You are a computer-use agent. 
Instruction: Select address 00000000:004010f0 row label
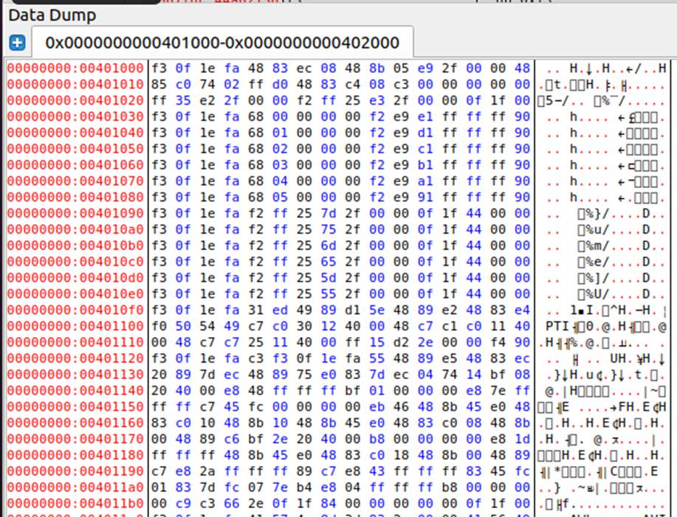pos(77,310)
